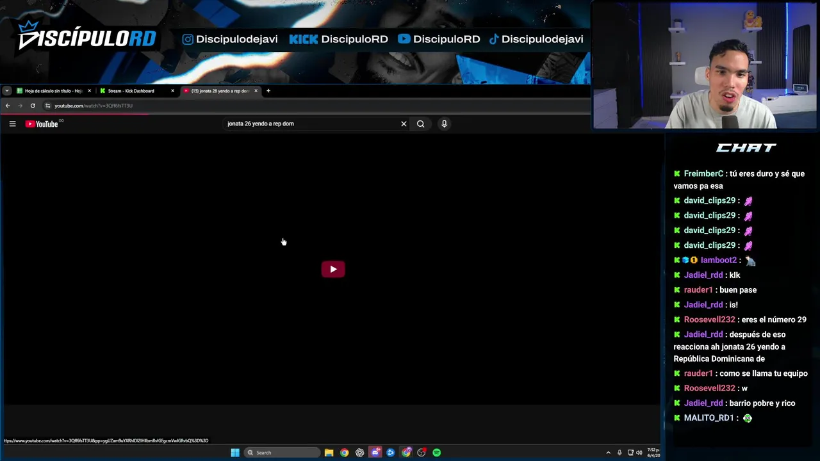Viewport: 820px width, 461px height.
Task: View site information icon in address bar
Action: pyautogui.click(x=47, y=106)
